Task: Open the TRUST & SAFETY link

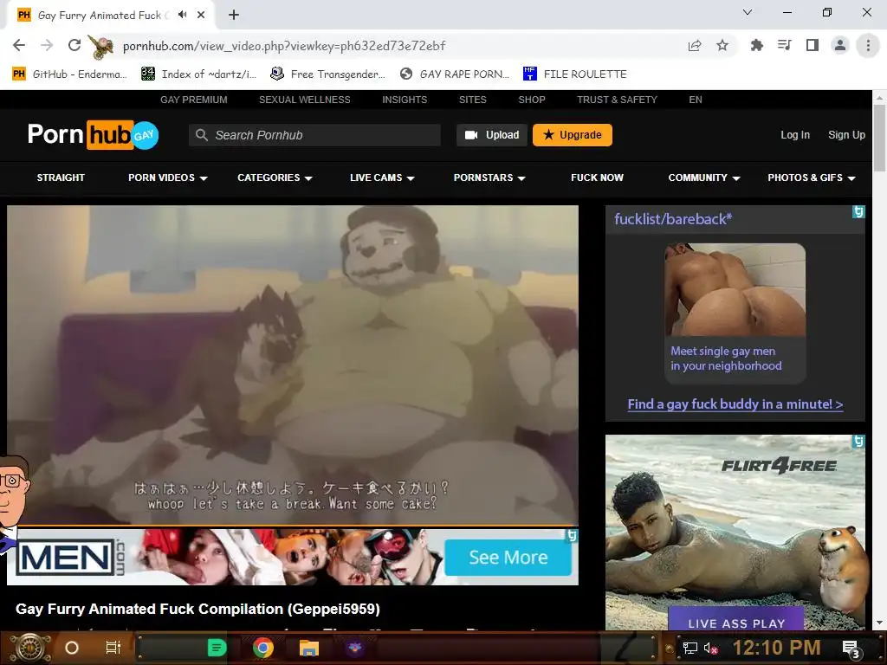Action: click(x=617, y=100)
